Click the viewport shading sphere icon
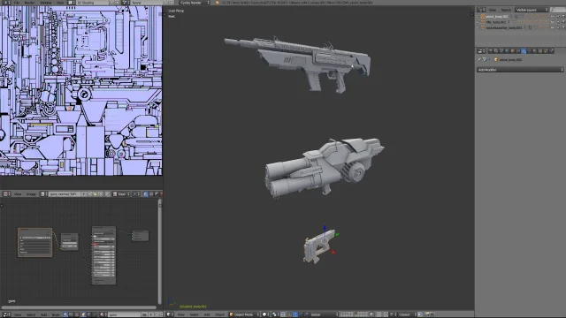Viewport: 566px width, 318px height. click(264, 314)
